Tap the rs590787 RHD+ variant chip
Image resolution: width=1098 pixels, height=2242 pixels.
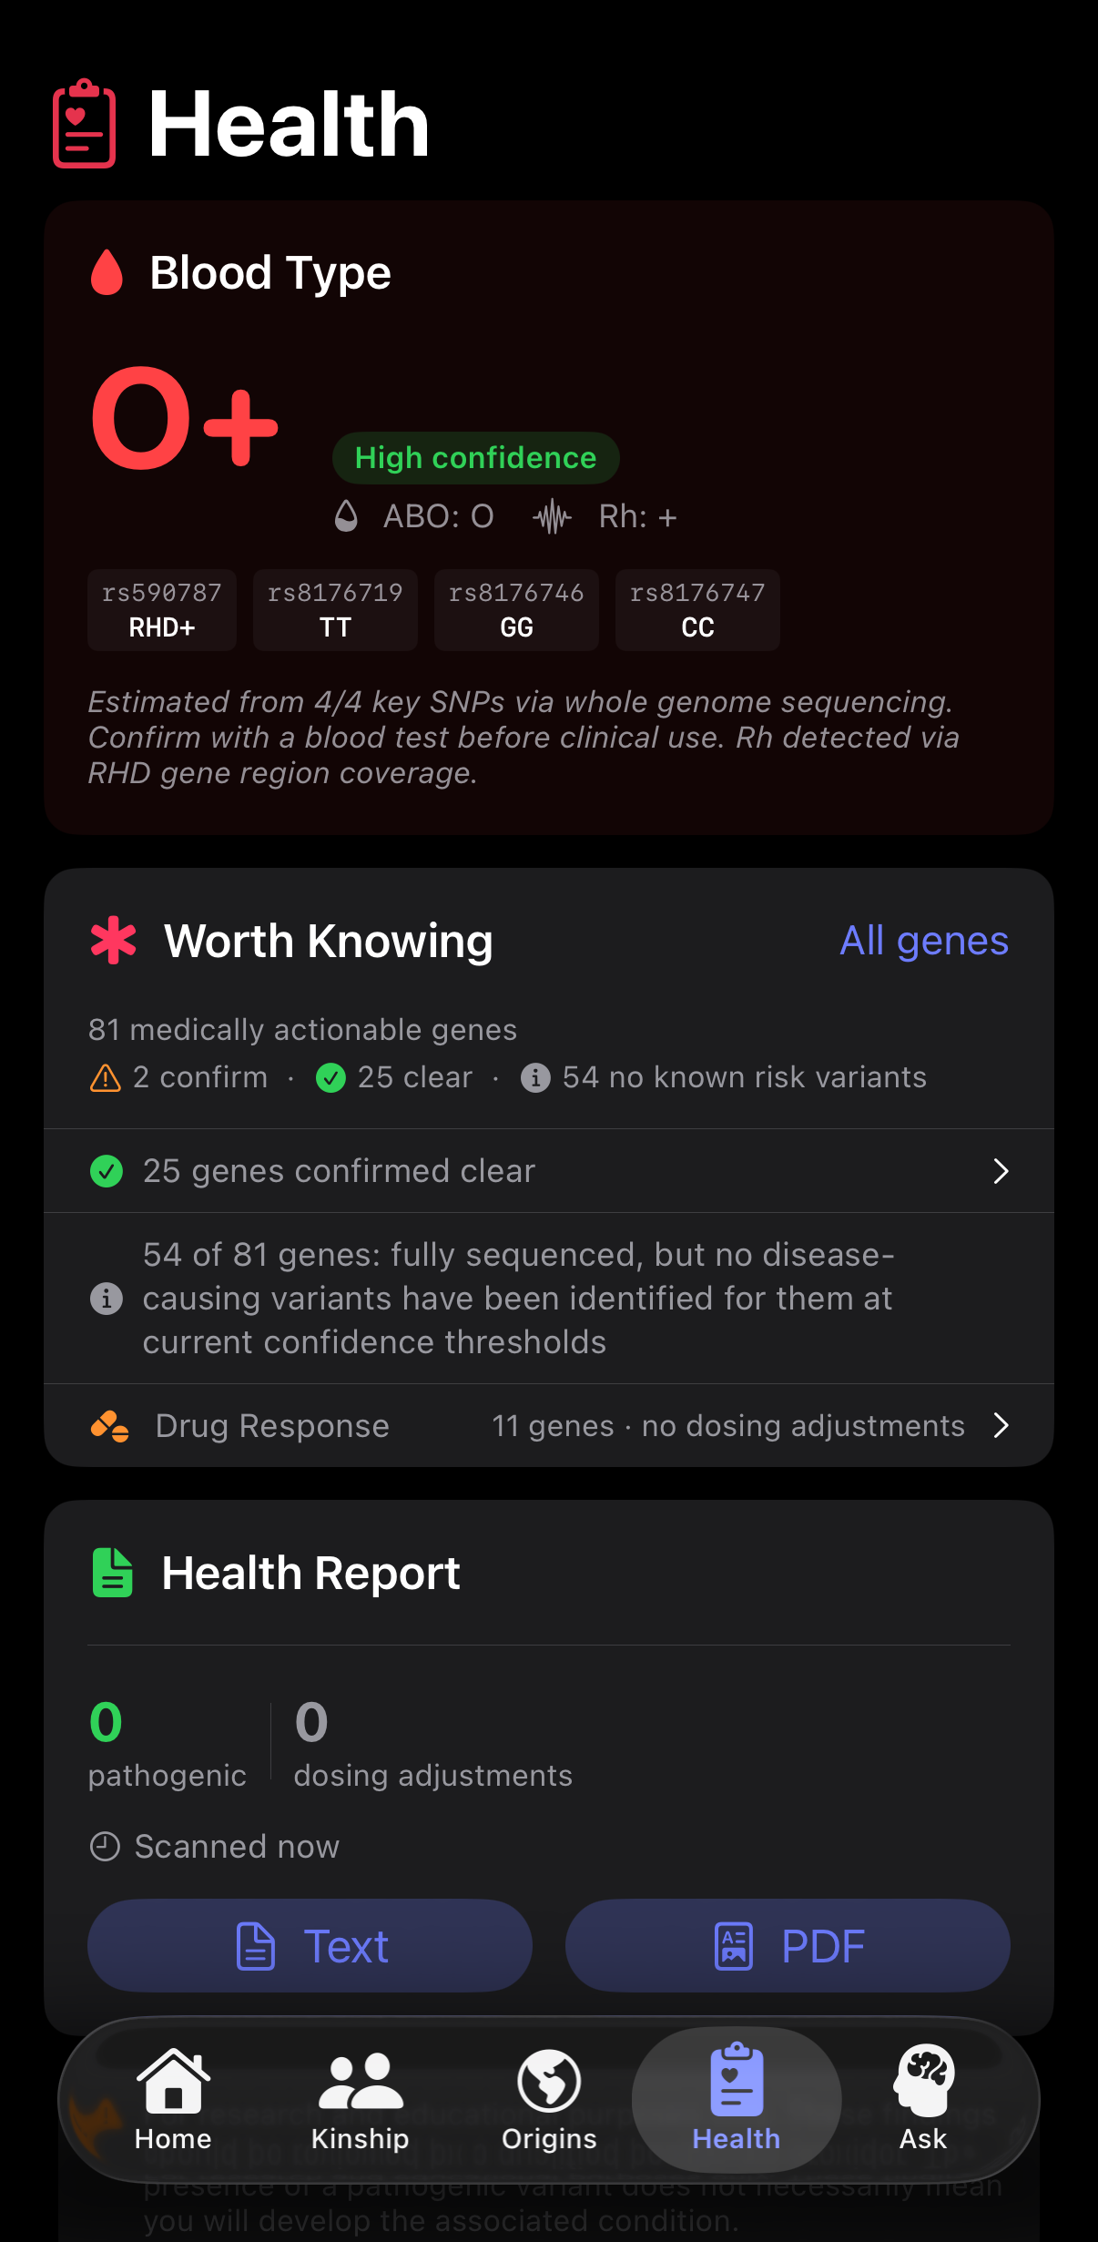(161, 609)
